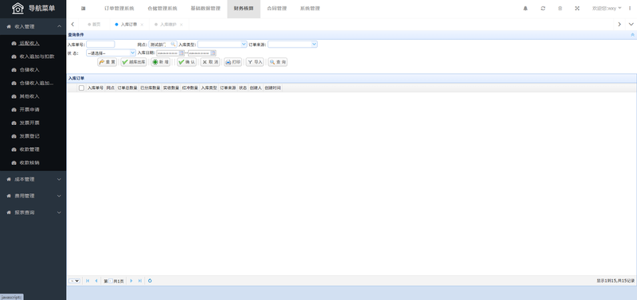The width and height of the screenshot is (637, 300).
Task: Click the 入库单号 input field
Action: tap(100, 45)
